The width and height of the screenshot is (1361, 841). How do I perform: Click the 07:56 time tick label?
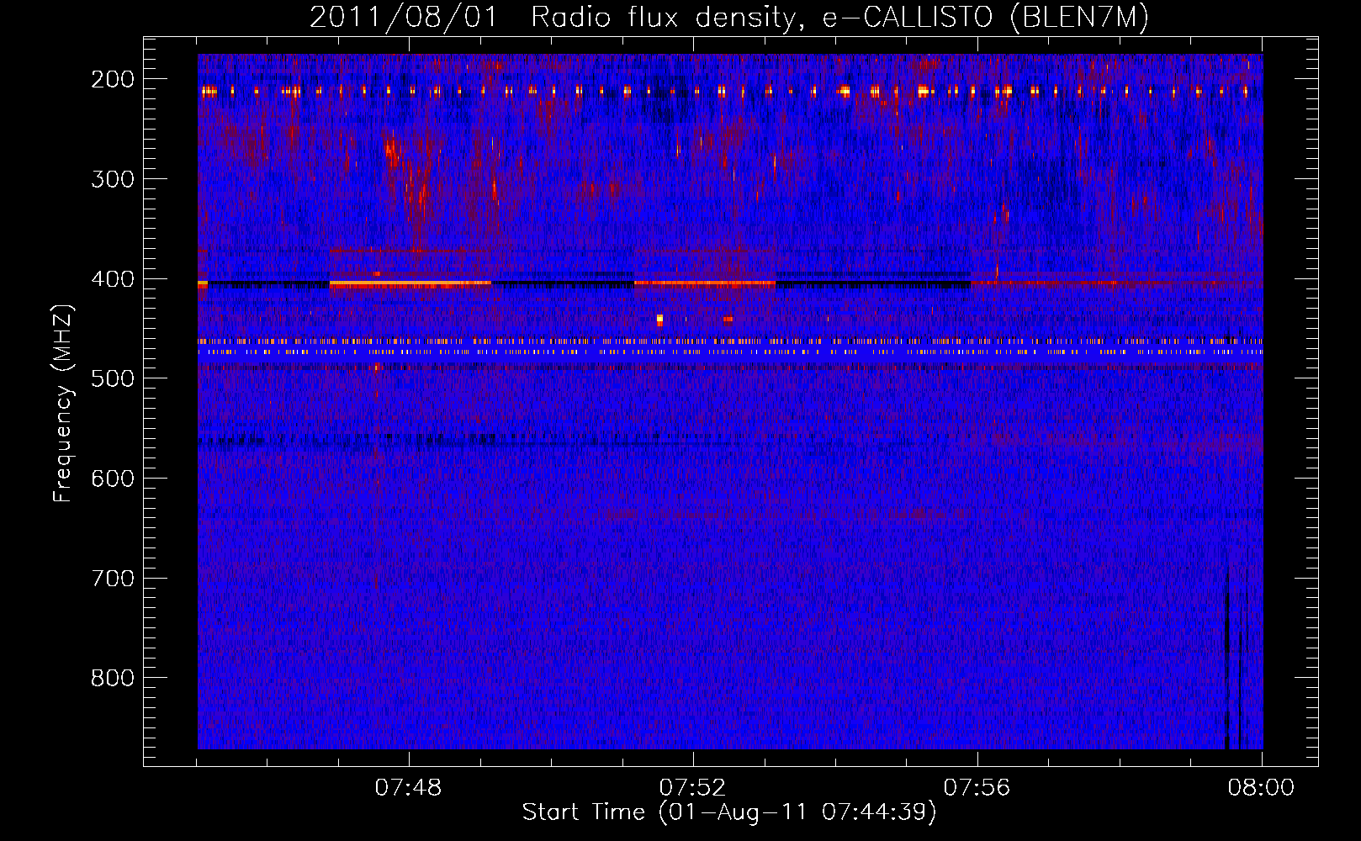pyautogui.click(x=977, y=788)
